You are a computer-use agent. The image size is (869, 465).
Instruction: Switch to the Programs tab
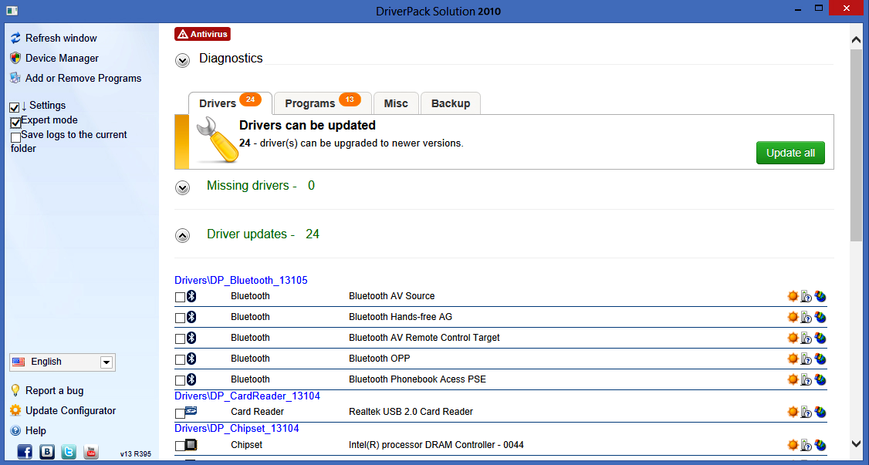(323, 103)
